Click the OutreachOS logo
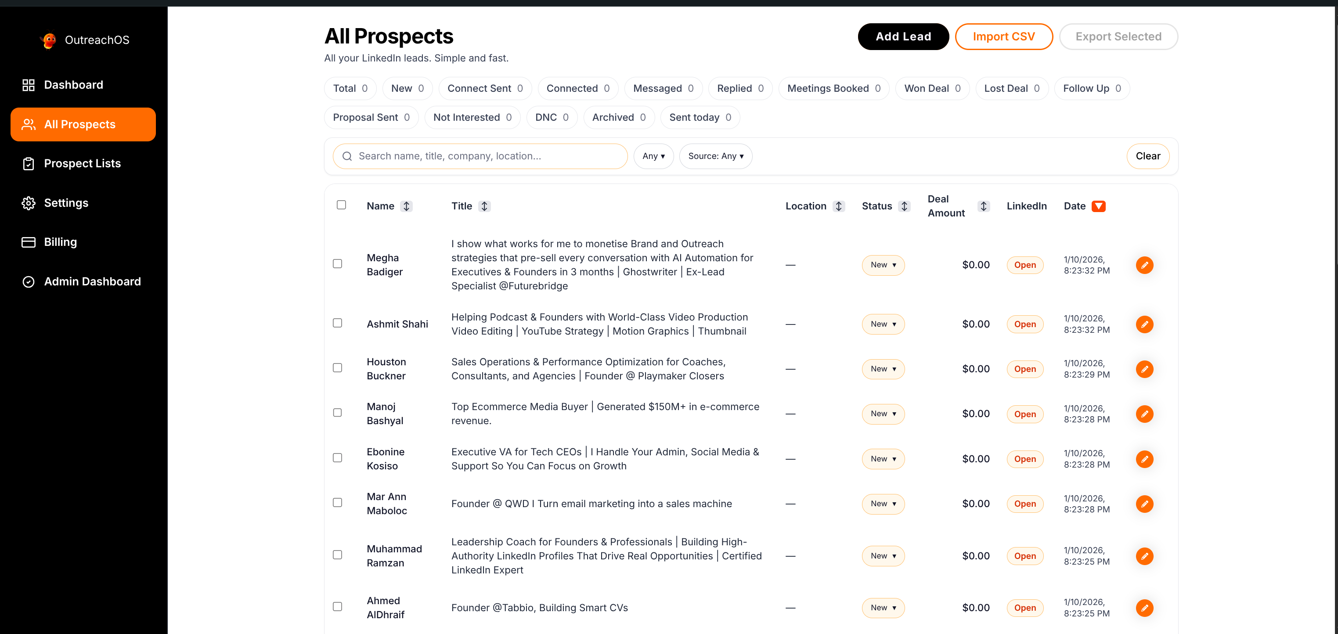The image size is (1338, 634). click(48, 40)
